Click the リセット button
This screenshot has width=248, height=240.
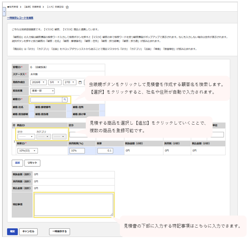32,163
